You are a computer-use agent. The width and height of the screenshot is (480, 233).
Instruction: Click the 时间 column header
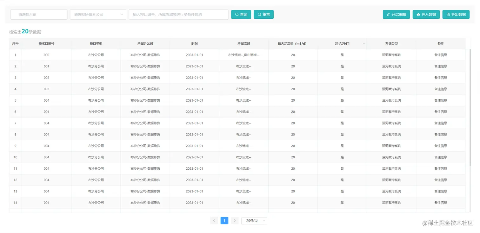(194, 44)
